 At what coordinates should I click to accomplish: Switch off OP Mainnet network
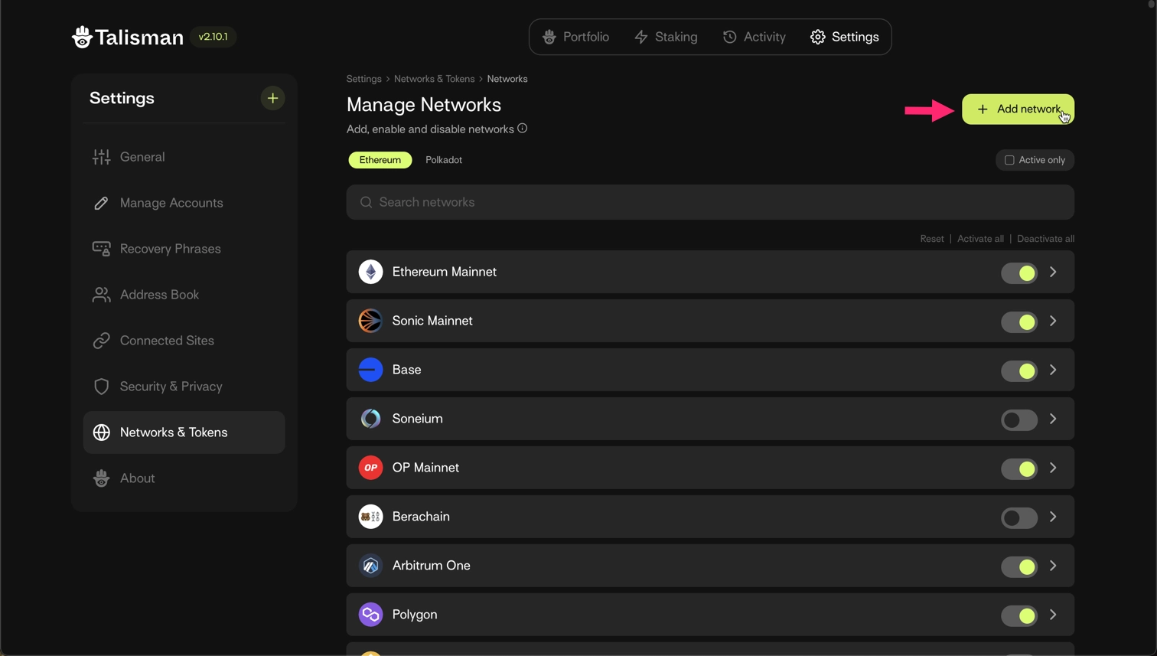1019,468
